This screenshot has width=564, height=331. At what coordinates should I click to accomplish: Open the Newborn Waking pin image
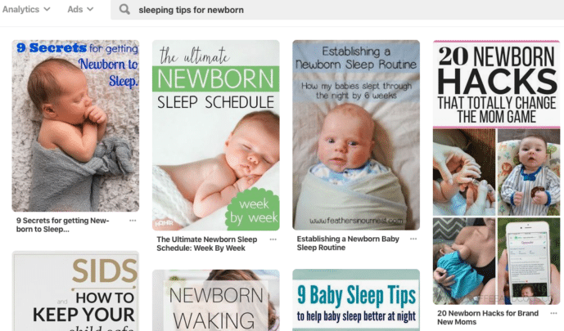(x=216, y=301)
